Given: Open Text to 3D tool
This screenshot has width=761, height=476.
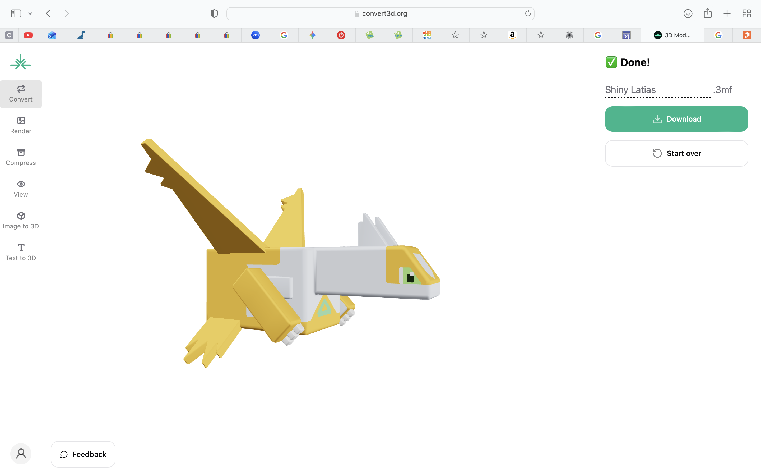Looking at the screenshot, I should coord(21,253).
